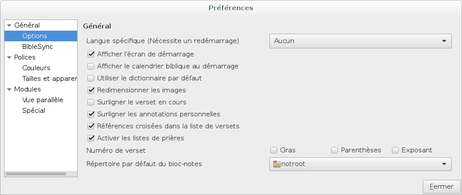462x195 pixels.
Task: Enable Surligner le verset en cours
Action: pos(91,102)
